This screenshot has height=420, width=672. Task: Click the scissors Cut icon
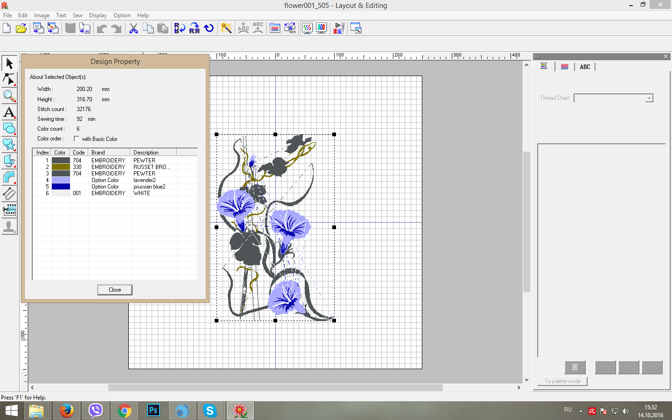point(133,28)
